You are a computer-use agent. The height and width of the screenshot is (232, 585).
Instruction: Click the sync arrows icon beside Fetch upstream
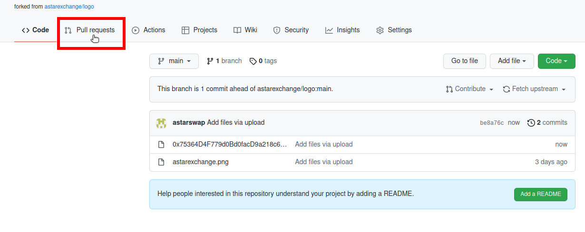[x=507, y=89]
